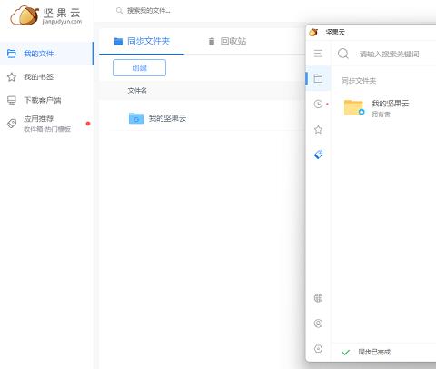The width and height of the screenshot is (436, 369).
Task: Open 我的坚果云 folder in the web file list
Action: tap(167, 118)
